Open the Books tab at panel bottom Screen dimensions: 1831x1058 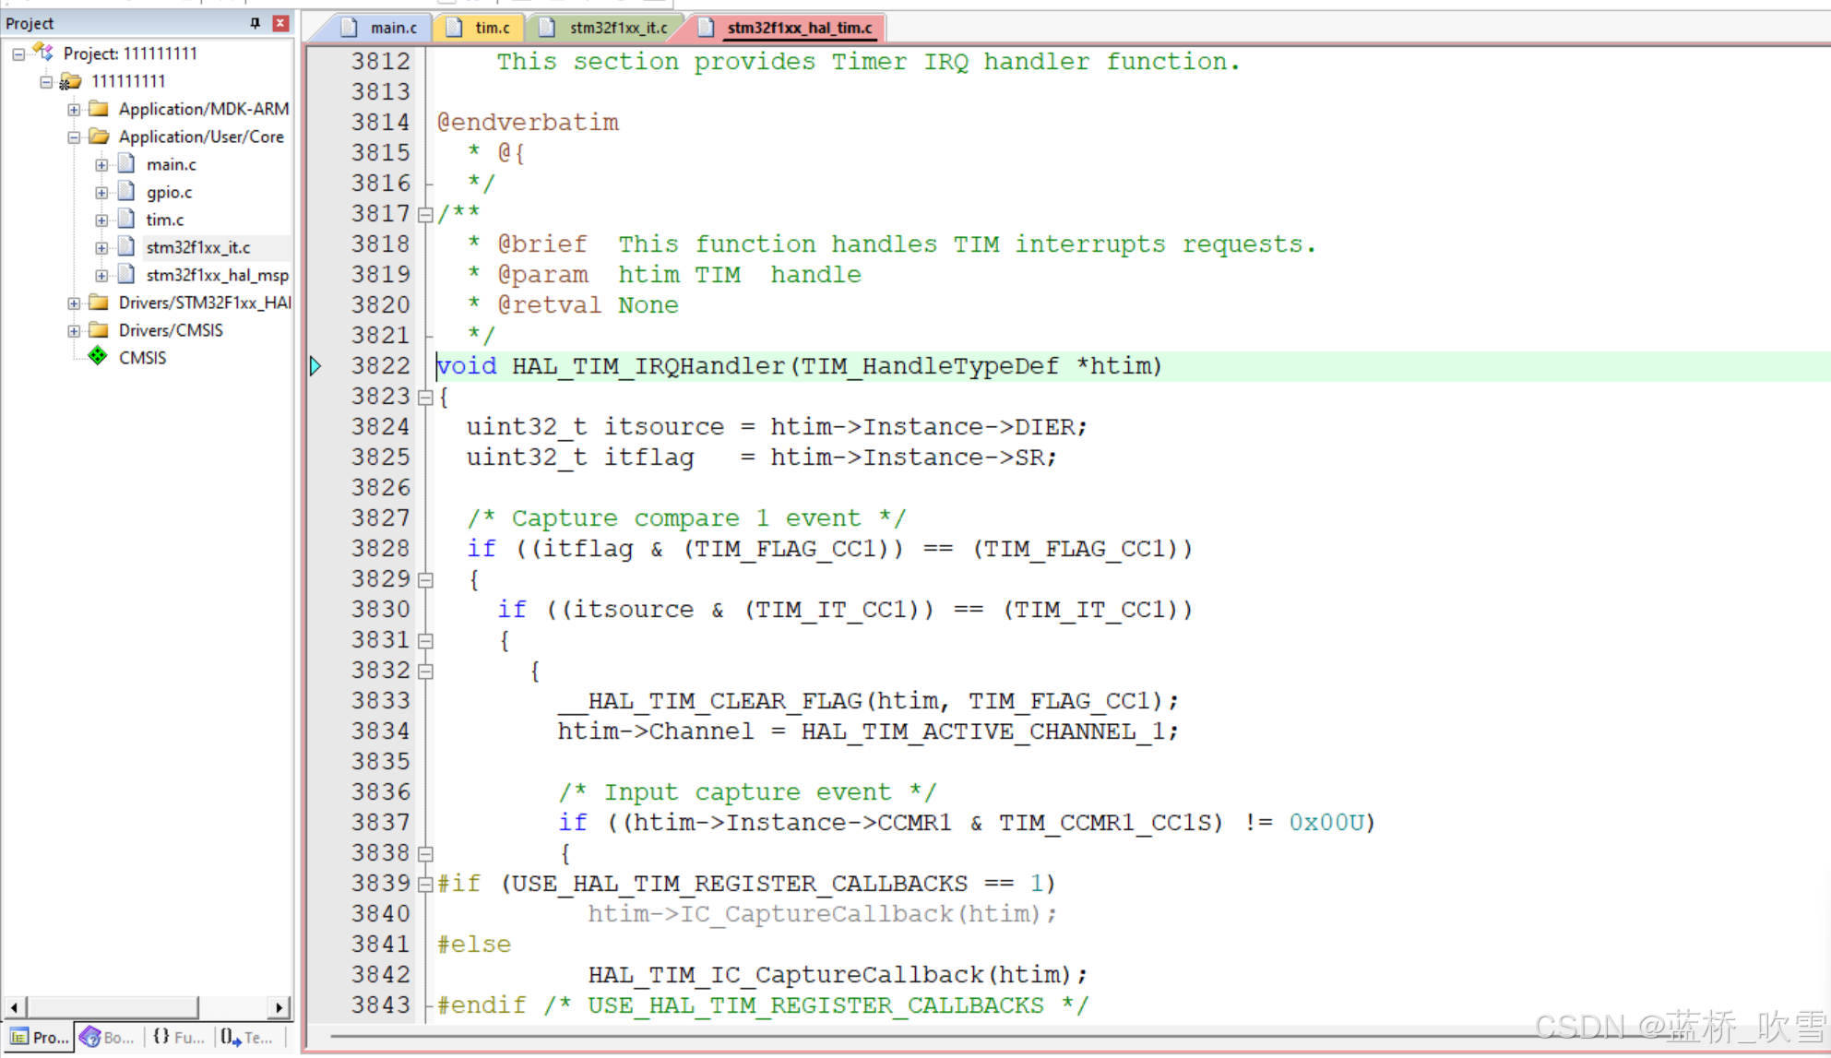click(108, 1037)
